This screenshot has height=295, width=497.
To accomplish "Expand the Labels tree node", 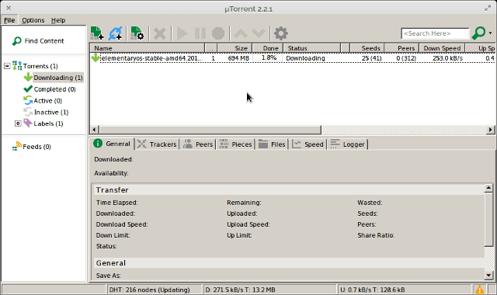I will click(x=18, y=123).
